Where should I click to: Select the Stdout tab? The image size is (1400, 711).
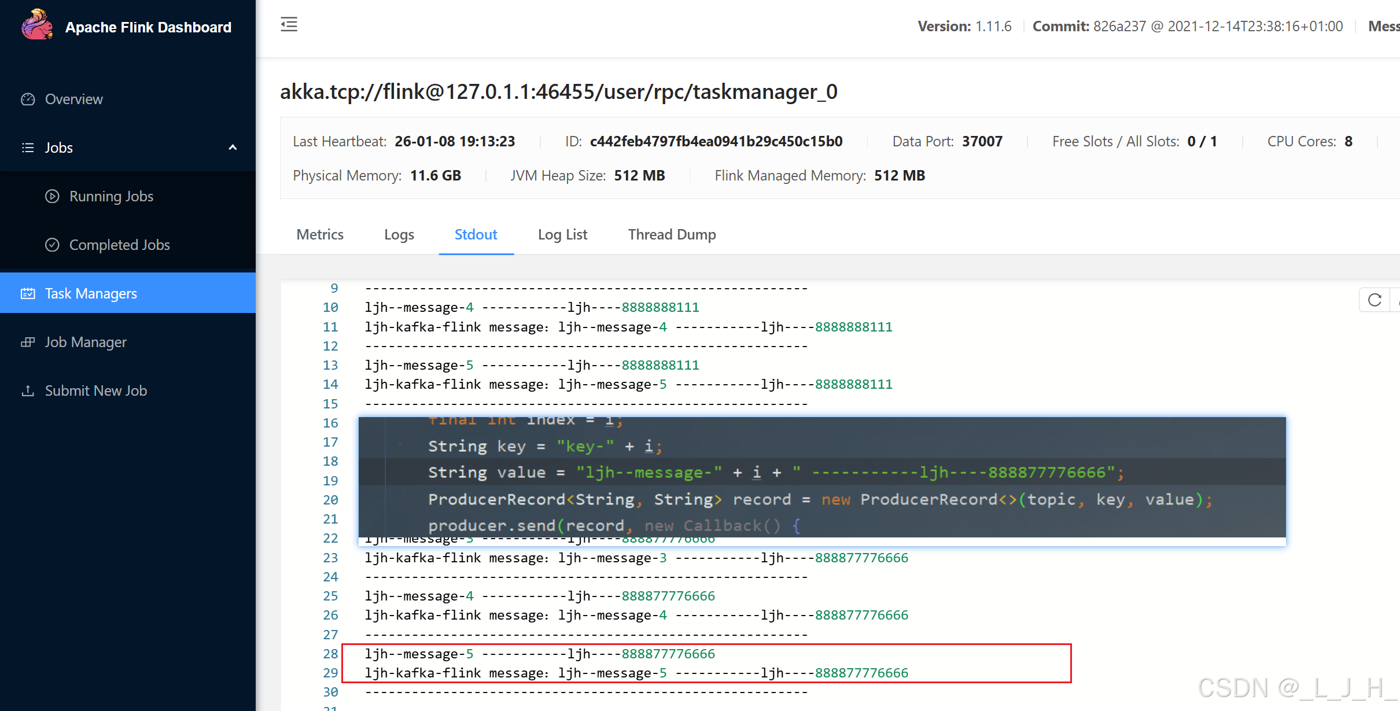476,234
